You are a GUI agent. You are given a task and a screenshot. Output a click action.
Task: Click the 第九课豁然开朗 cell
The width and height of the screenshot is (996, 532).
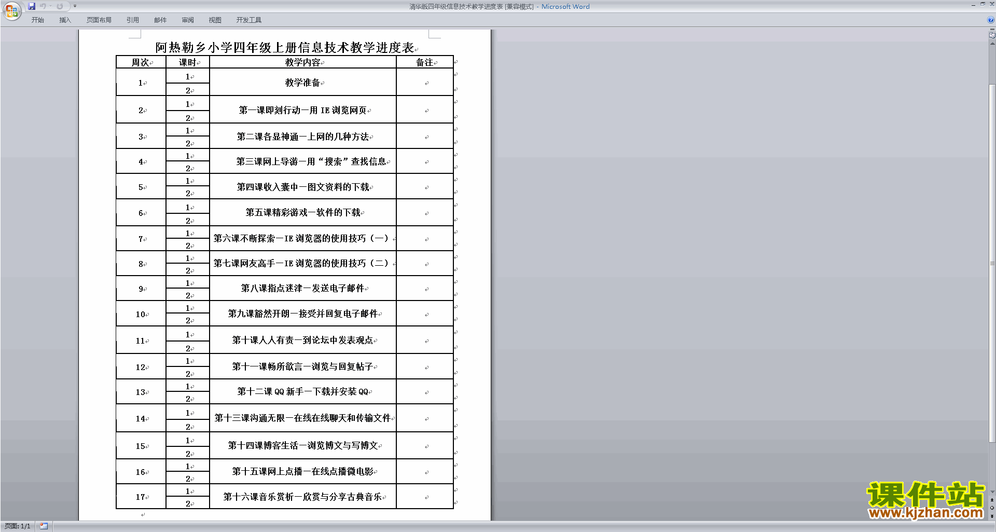point(303,313)
